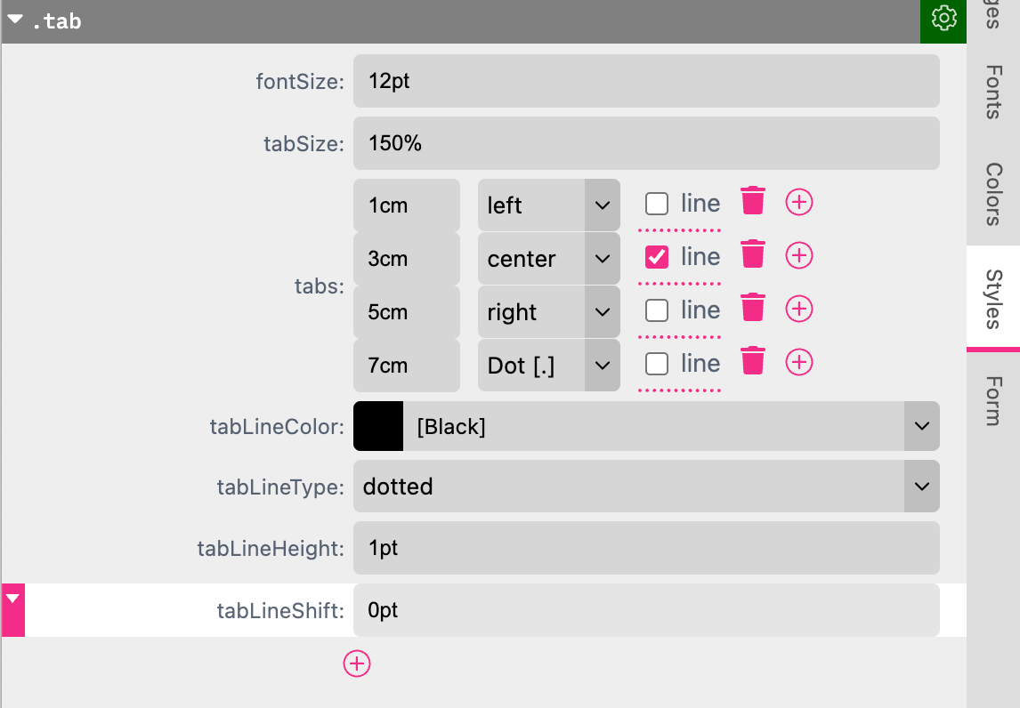
Task: Delete the 3cm tab stop
Action: [753, 255]
